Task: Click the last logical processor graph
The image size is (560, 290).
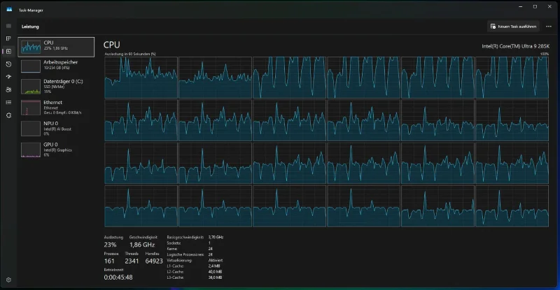Action: pos(512,206)
